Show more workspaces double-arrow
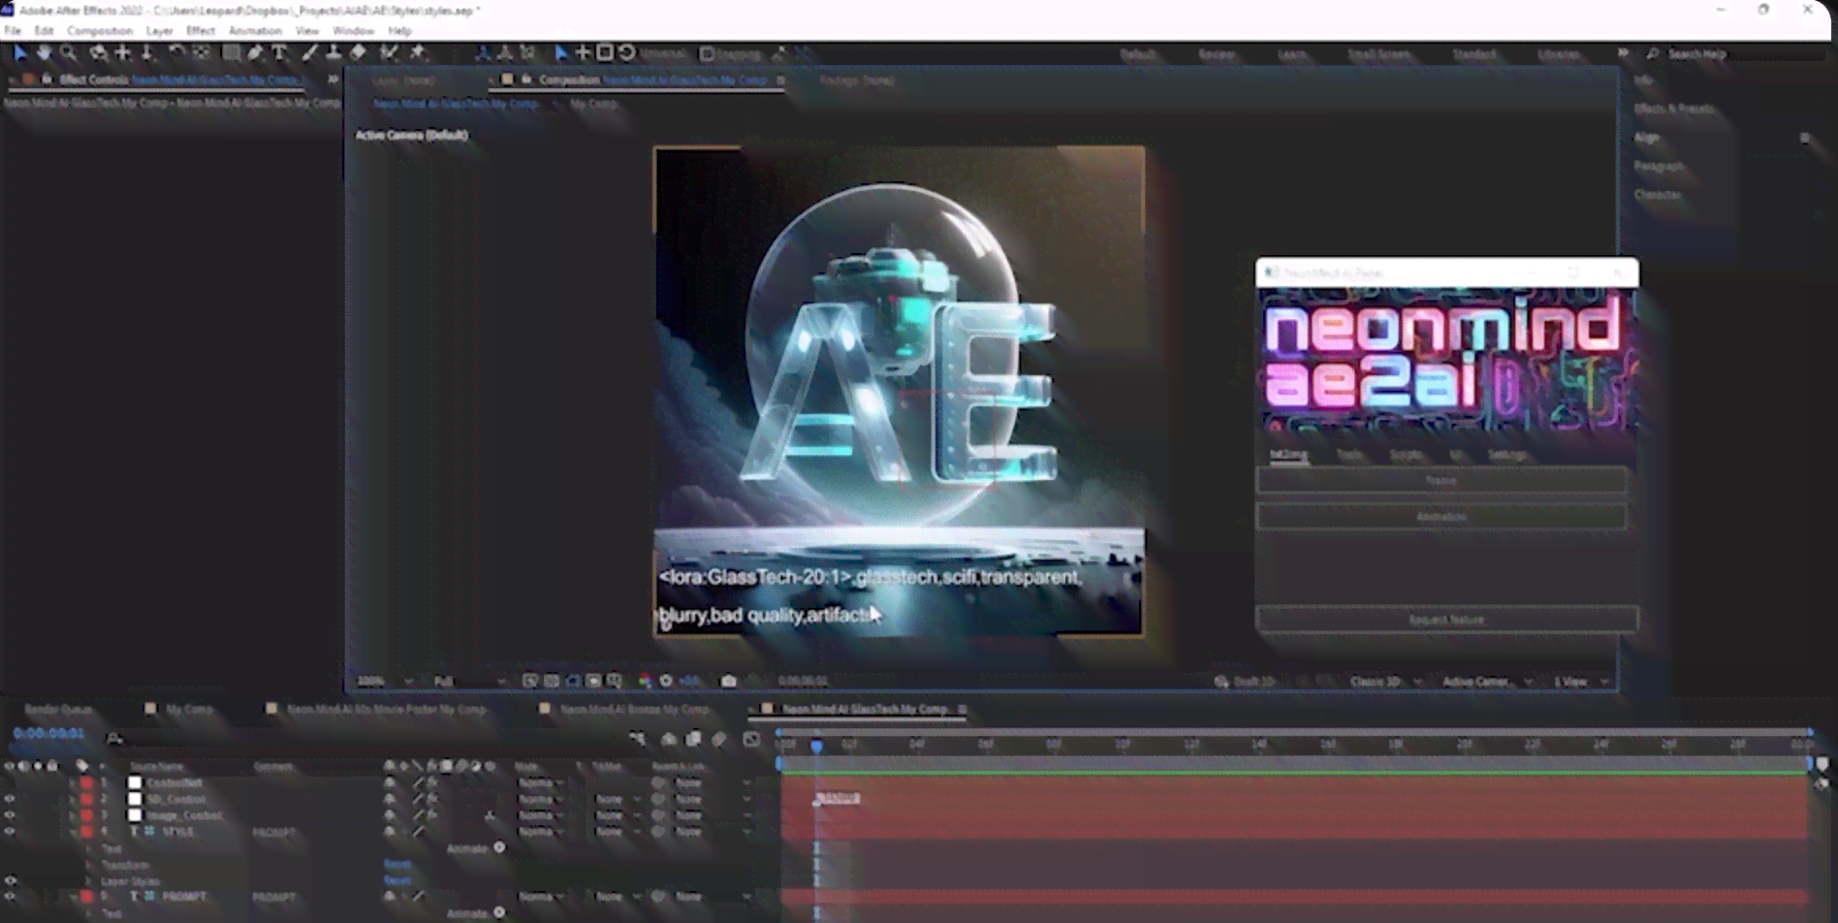The image size is (1838, 923). pos(1623,53)
